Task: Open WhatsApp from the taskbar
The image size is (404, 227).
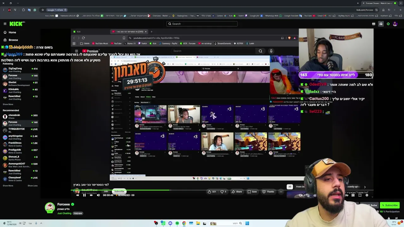Action: coord(163,224)
